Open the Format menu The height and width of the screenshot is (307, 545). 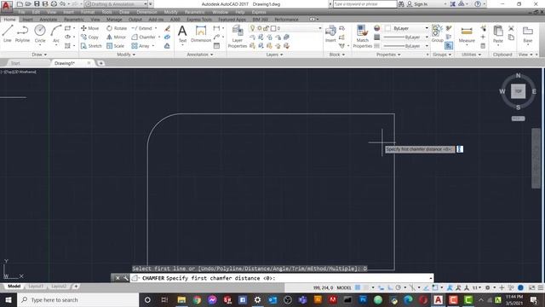click(x=88, y=12)
